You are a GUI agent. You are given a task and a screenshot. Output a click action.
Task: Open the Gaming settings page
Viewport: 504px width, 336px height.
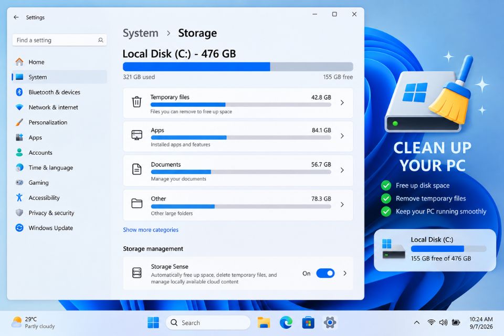[x=59, y=183]
